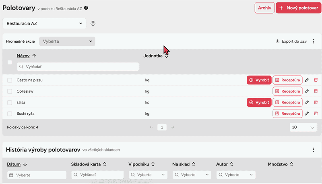Archive the Sushi ryža item
This screenshot has width=322, height=184.
[x=316, y=114]
